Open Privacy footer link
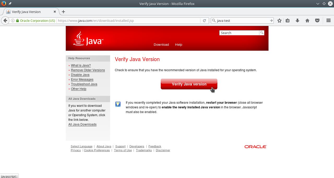334x178 pixels. [76, 150]
